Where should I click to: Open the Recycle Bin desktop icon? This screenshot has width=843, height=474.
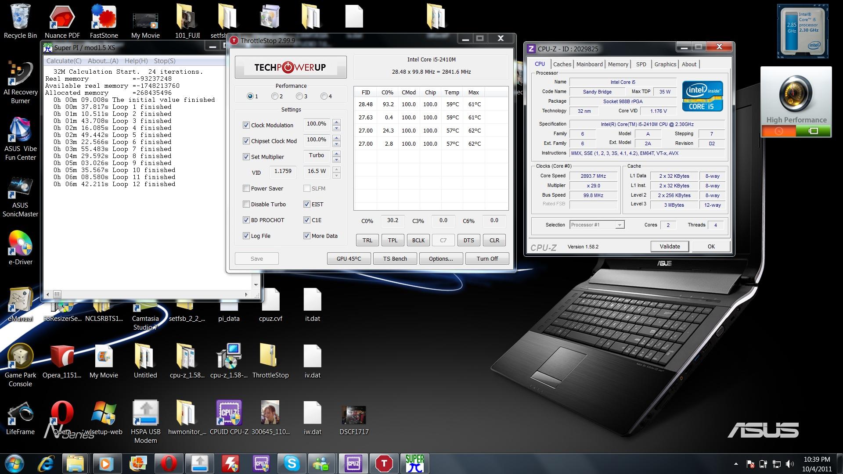[x=20, y=21]
